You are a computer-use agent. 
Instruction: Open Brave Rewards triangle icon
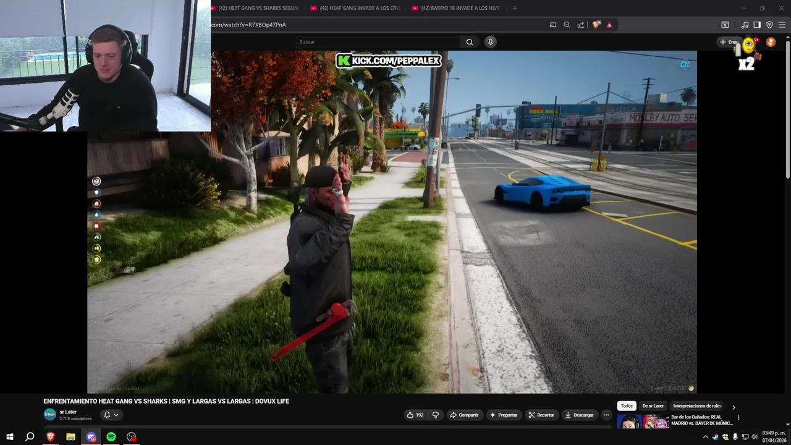(609, 25)
